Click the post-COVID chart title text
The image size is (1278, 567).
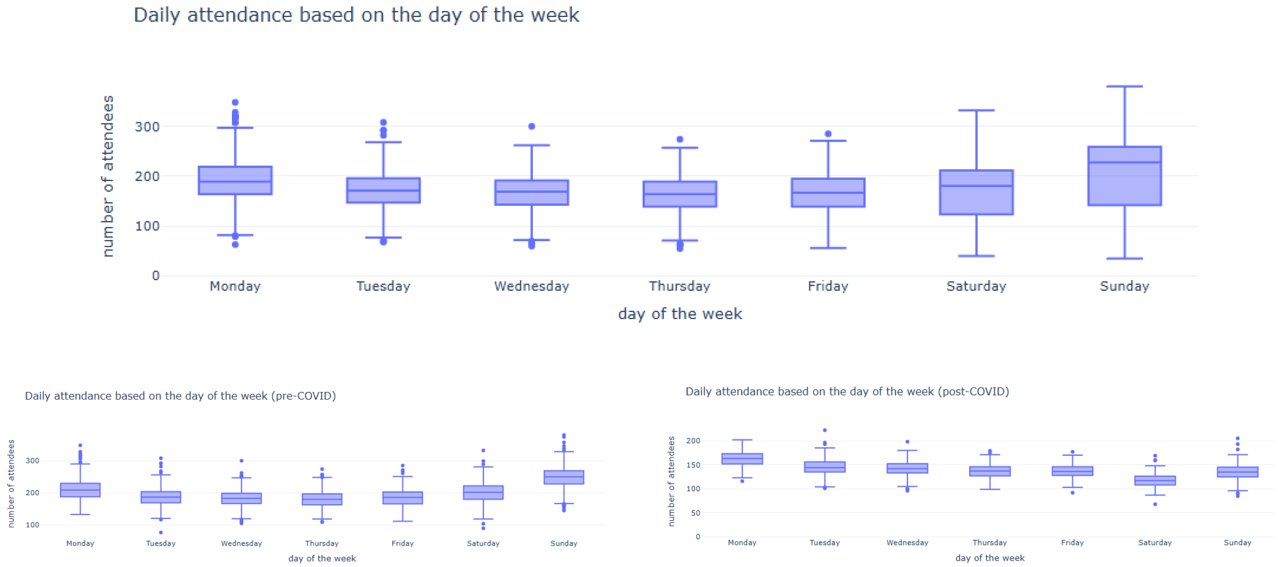click(x=847, y=392)
